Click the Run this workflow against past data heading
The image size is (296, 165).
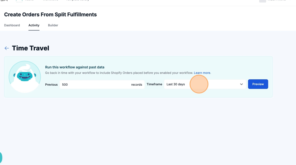click(75, 67)
